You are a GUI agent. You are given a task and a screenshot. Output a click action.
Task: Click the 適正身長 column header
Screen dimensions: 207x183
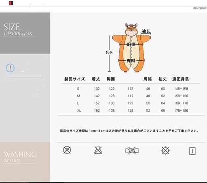click(x=181, y=79)
